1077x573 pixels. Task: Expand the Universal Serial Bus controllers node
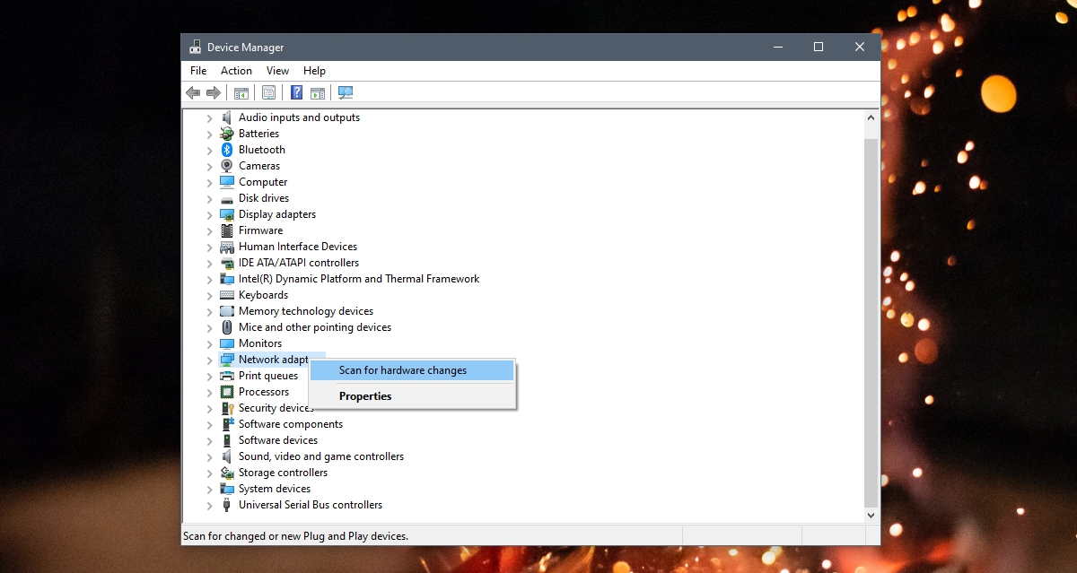tap(209, 505)
